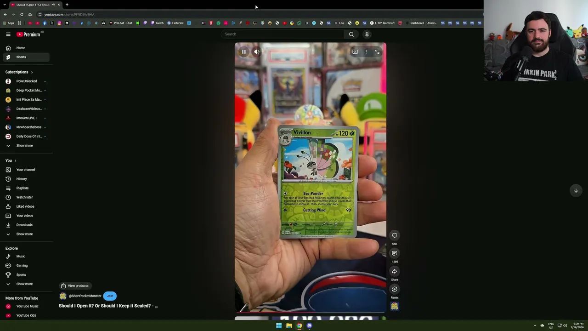
Task: Open the Mrwhosetheboss subscription
Action: click(26, 127)
